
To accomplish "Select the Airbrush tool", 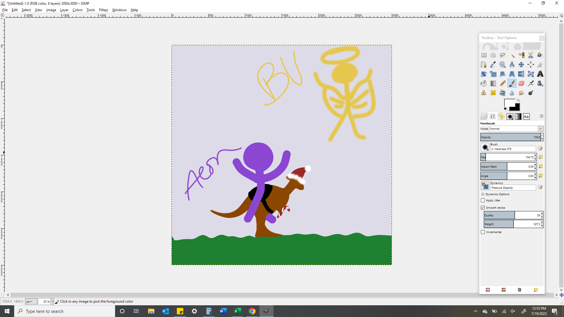I will (x=531, y=83).
